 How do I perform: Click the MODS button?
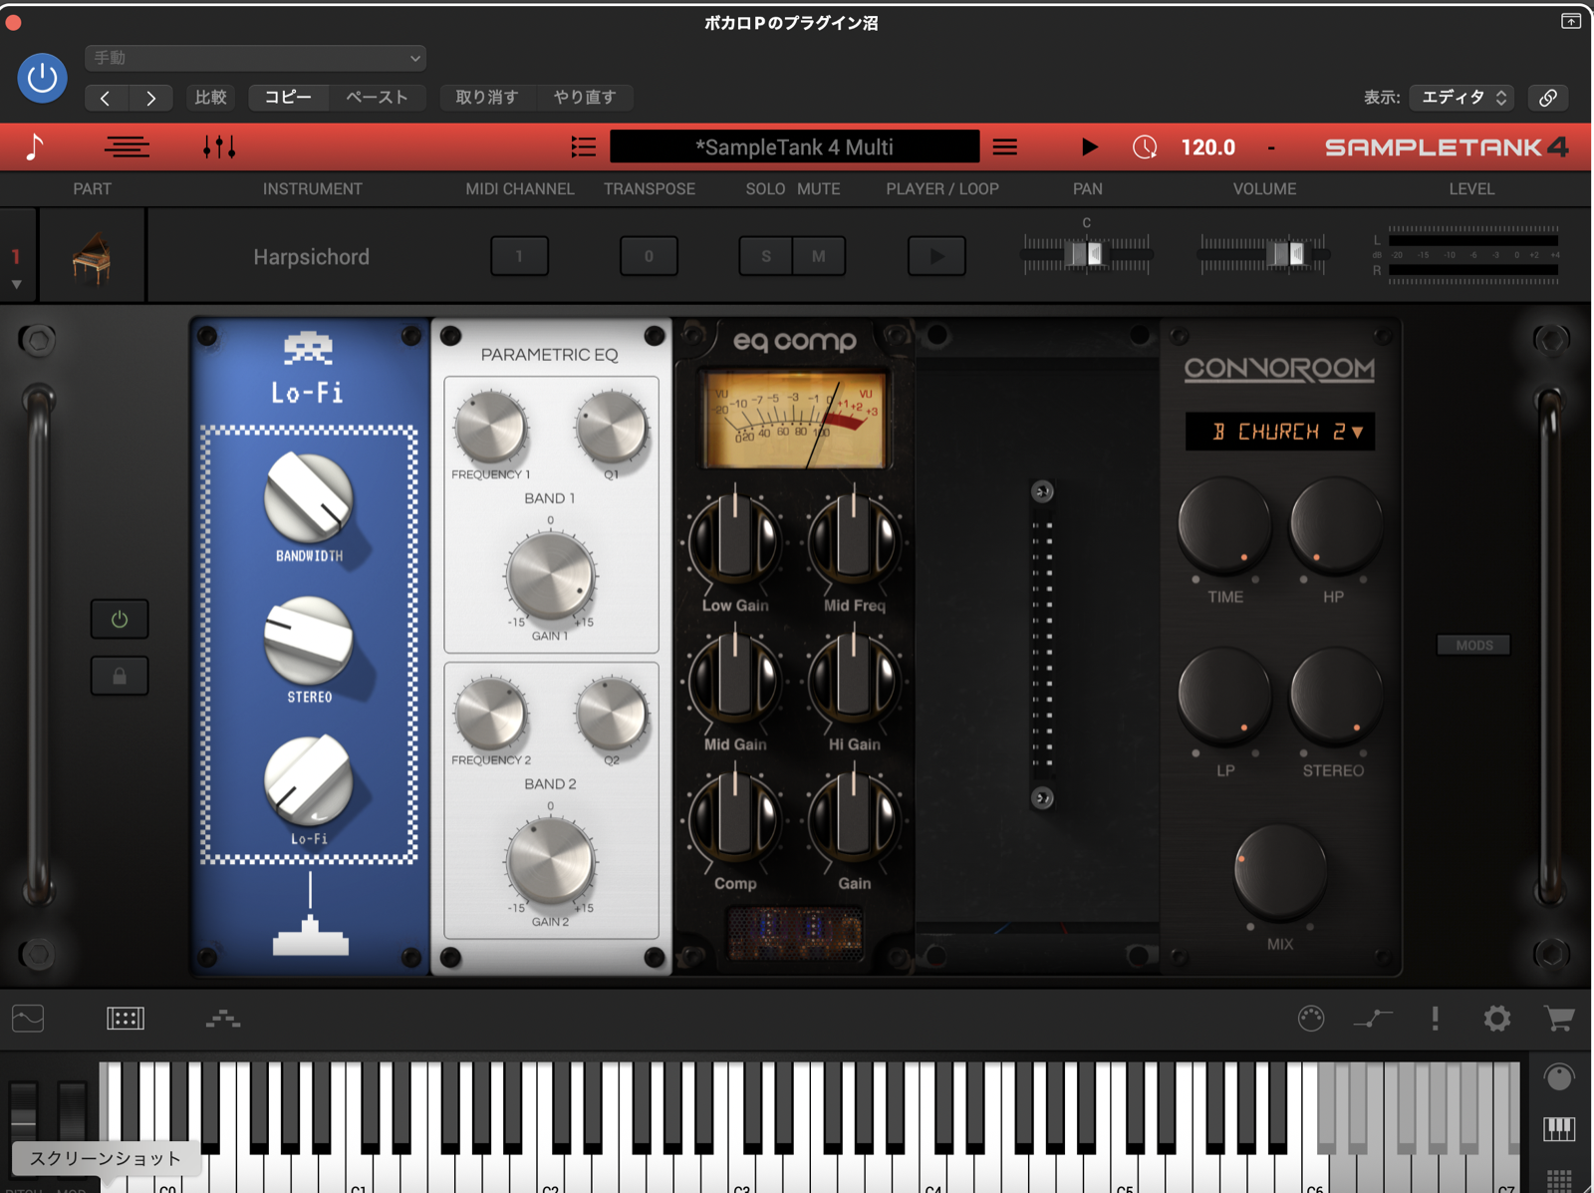[x=1473, y=645]
